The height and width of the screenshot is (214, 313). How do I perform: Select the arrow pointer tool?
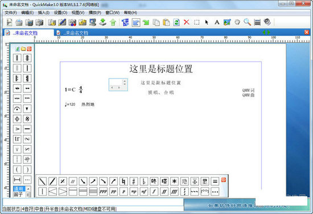click(207, 22)
